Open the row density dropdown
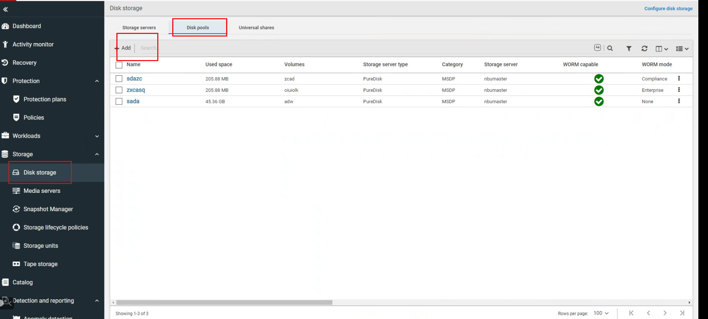The width and height of the screenshot is (708, 319). point(682,49)
